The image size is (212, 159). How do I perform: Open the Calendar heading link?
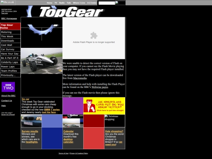(69, 132)
